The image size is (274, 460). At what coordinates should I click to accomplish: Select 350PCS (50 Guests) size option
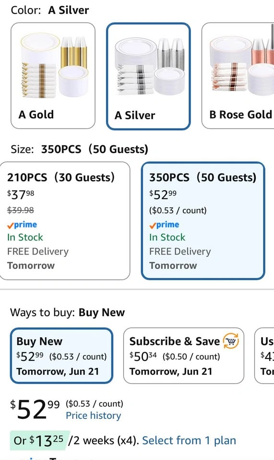point(203,220)
